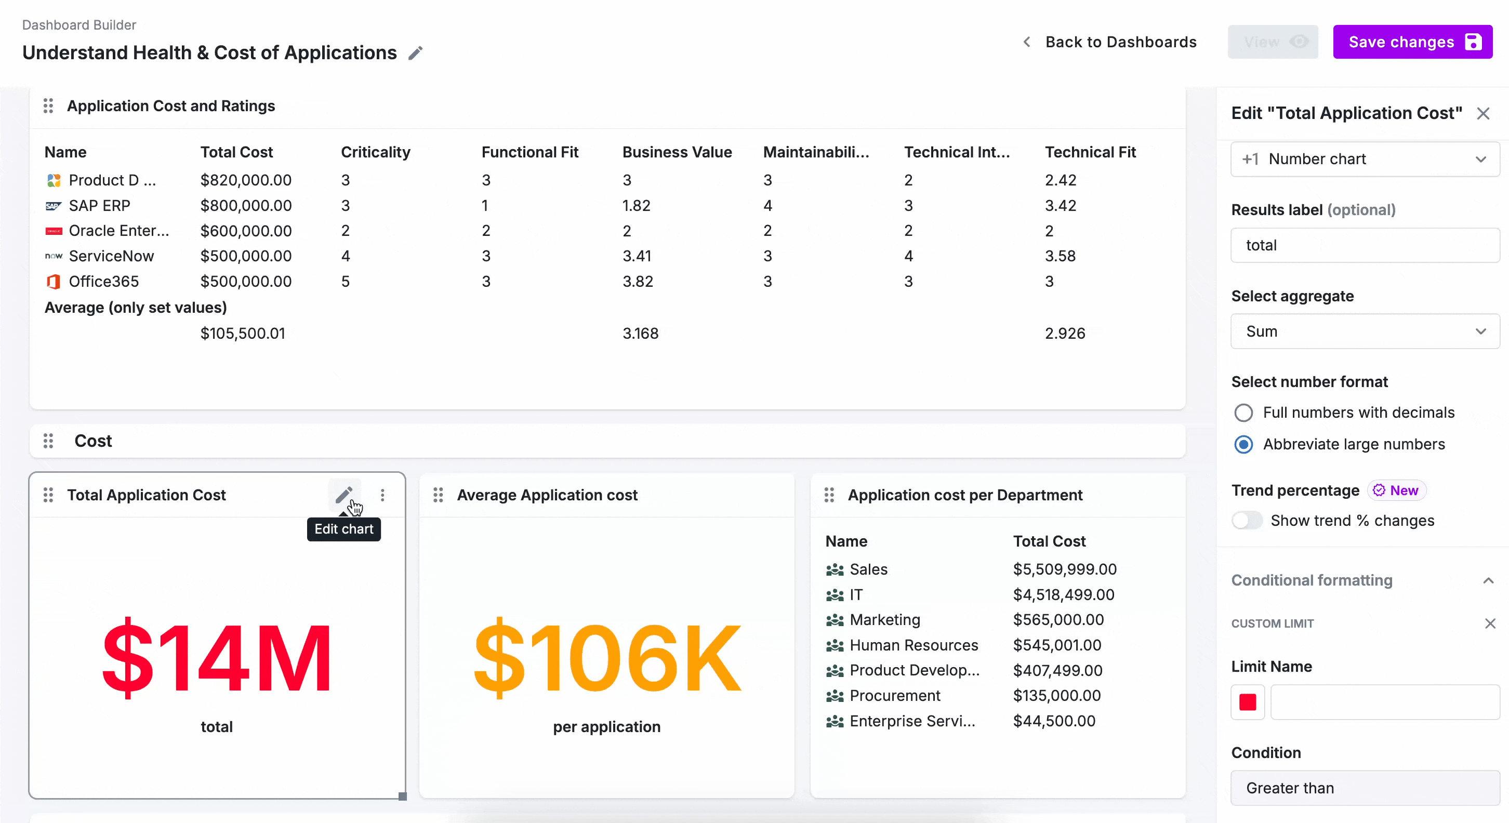Click the Limit Name text field
This screenshot has width=1509, height=823.
[x=1385, y=702]
